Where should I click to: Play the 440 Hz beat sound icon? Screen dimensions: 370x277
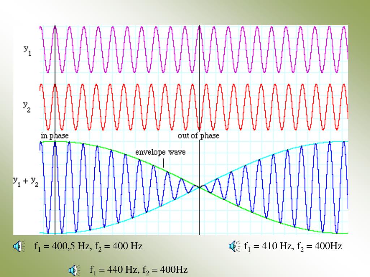pos(74,270)
